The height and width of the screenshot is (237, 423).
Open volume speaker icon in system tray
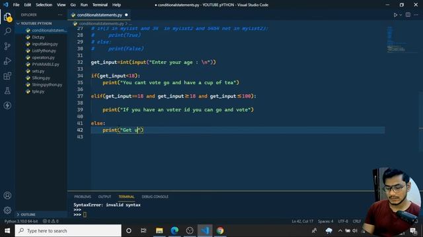coord(355,230)
